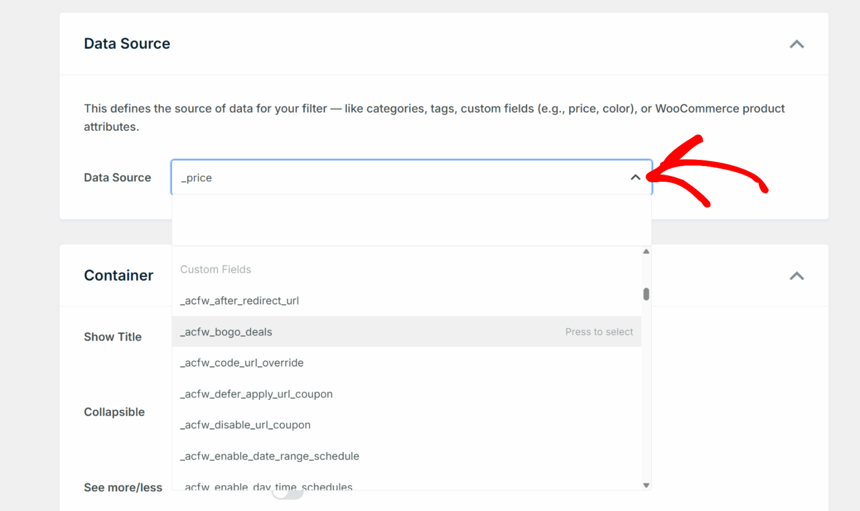The image size is (860, 511).
Task: Click the dropdown scrollbar up arrow
Action: 646,252
